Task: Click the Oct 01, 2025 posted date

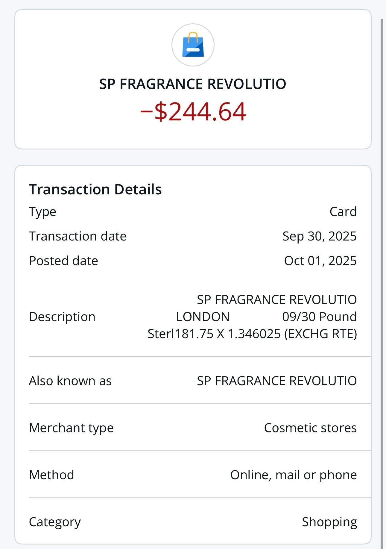Action: tap(320, 261)
